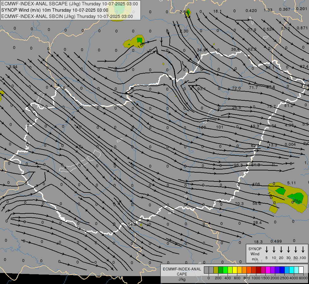Click the map value '3.94'
Viewport: 309px width, 284px height.
pyautogui.click(x=13, y=67)
